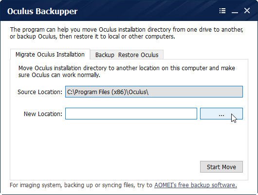Click the "New Location:" label
Image resolution: width=258 pixels, height=195 pixels.
pos(43,114)
